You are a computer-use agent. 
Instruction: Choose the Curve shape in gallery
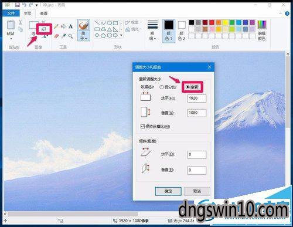tap(103, 23)
